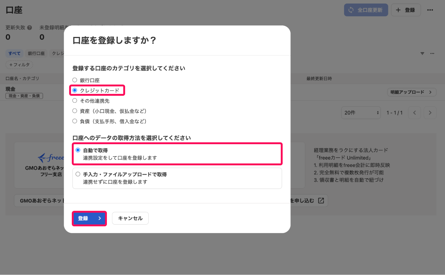
Task: Click the plus icon on 登録 button
Action: (398, 10)
